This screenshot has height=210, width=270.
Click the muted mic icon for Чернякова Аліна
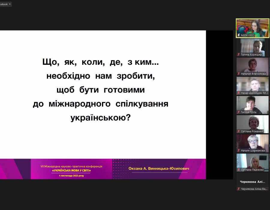(239, 189)
